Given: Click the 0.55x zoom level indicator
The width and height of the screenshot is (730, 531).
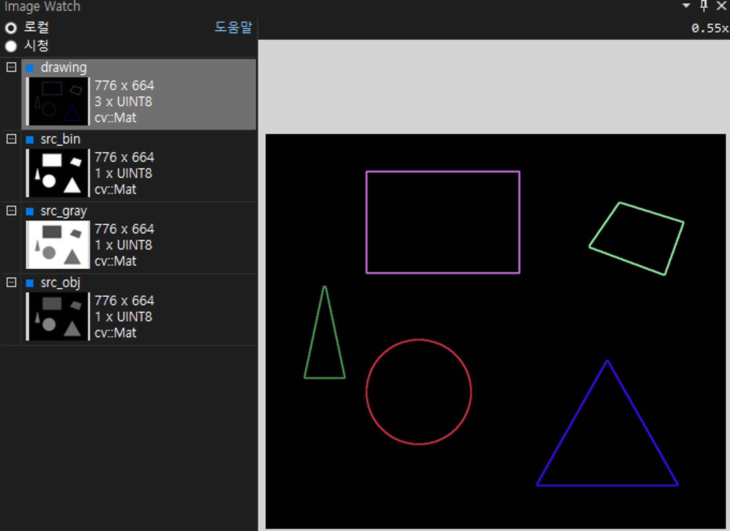Looking at the screenshot, I should 709,28.
